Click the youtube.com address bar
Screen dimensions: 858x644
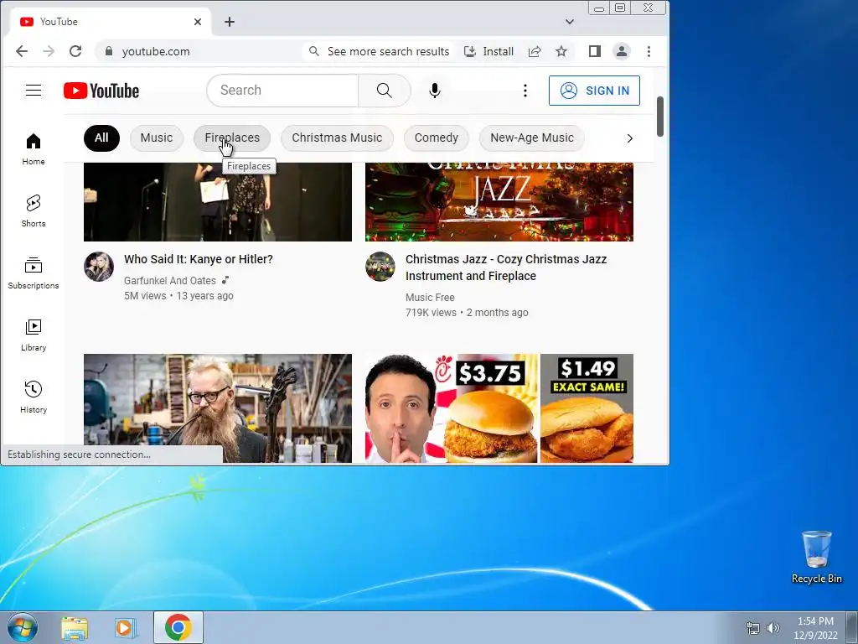[x=156, y=51]
